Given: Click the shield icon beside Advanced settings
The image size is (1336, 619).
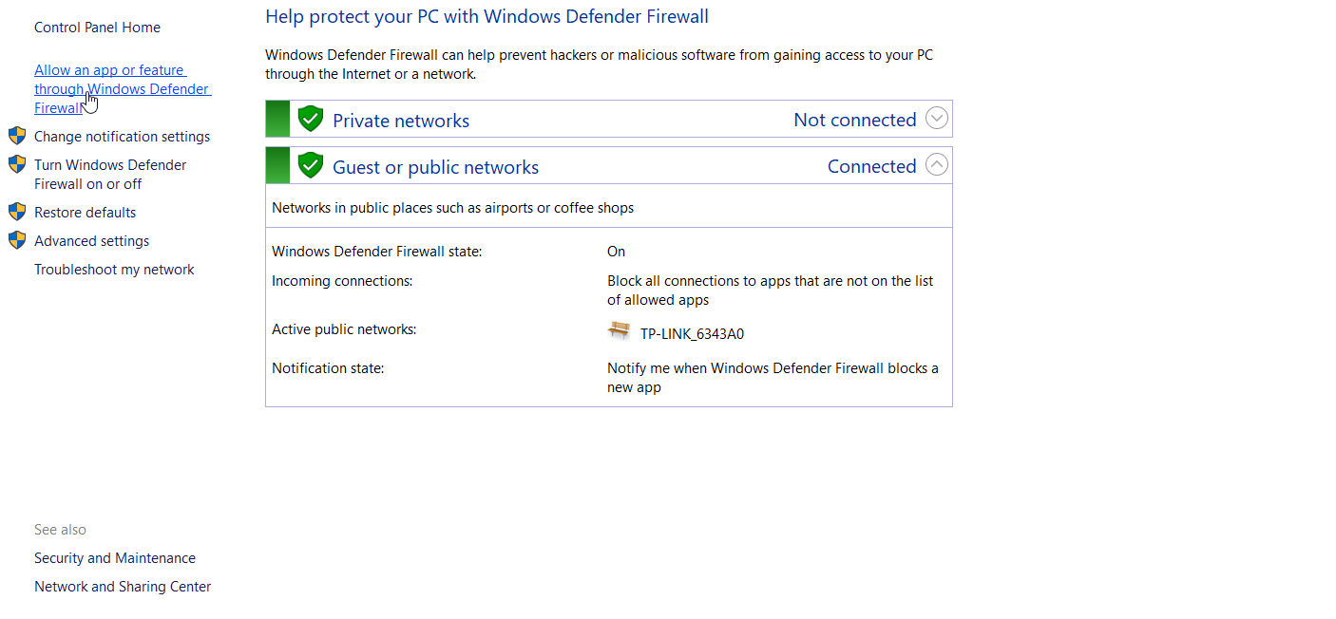Looking at the screenshot, I should (x=17, y=240).
